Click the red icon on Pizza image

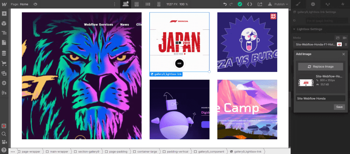(273, 16)
